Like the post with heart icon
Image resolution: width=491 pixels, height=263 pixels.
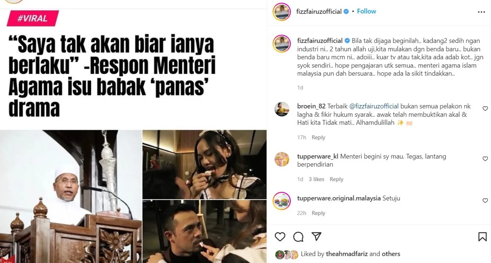pos(280,237)
